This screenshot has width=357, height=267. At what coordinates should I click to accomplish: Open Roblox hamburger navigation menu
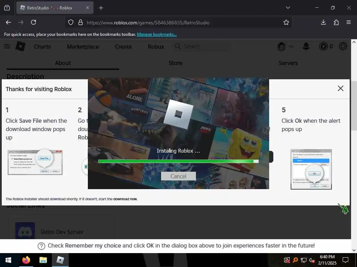point(7,46)
